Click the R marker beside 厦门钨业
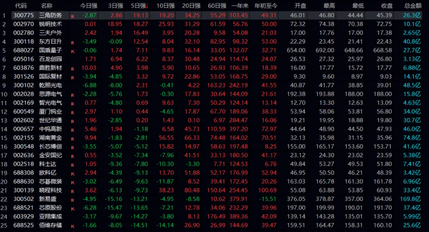Image resolution: width=429 pixels, height=232 pixels. [x=73, y=113]
